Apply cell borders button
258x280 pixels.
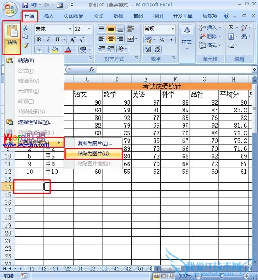pos(40,49)
